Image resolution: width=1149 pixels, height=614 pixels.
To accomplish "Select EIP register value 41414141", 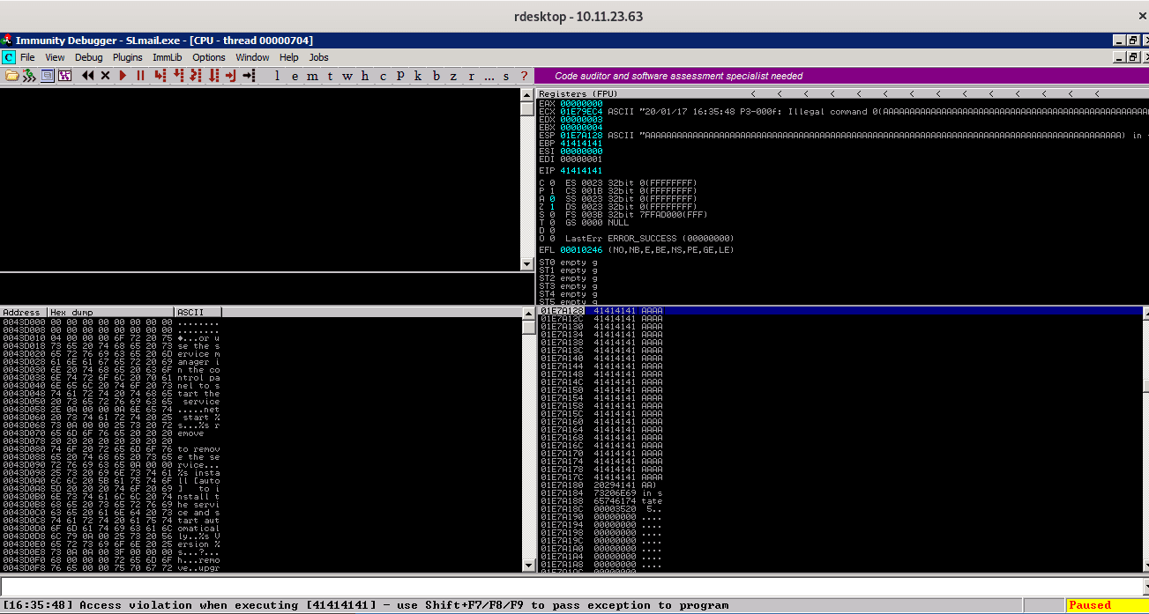I will point(581,171).
